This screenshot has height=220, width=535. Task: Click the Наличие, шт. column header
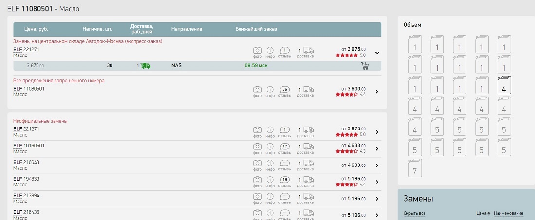point(97,29)
